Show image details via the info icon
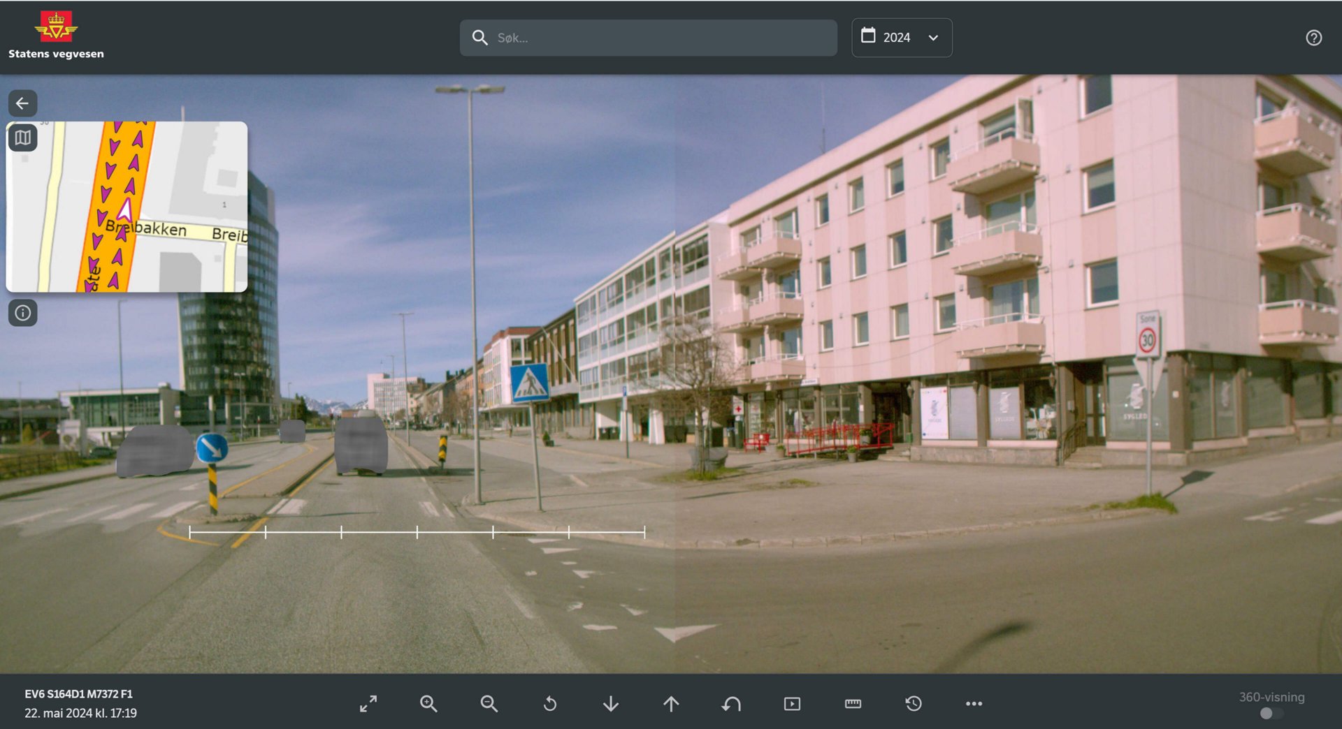This screenshot has height=729, width=1342. (23, 312)
